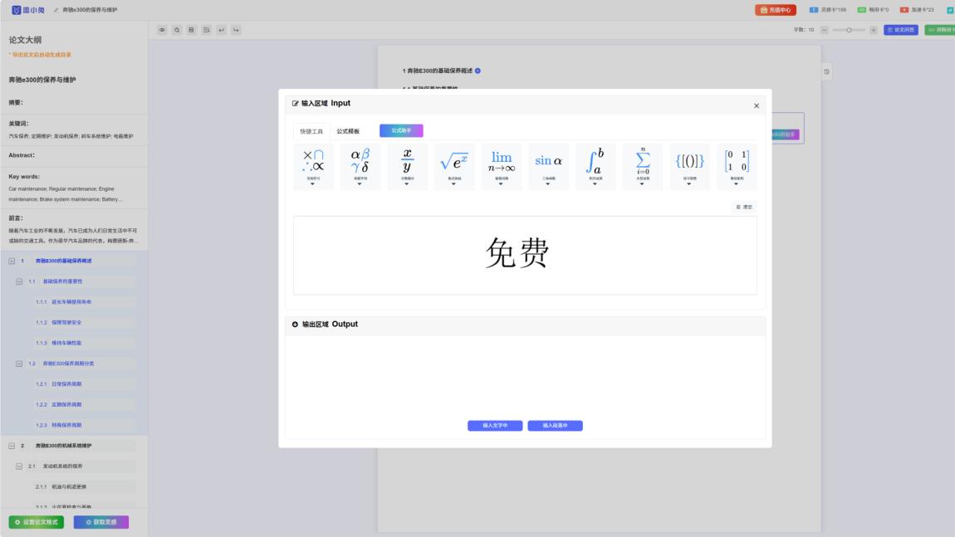
Task: Click the zoom search icon on the top toolbar
Action: 177,29
